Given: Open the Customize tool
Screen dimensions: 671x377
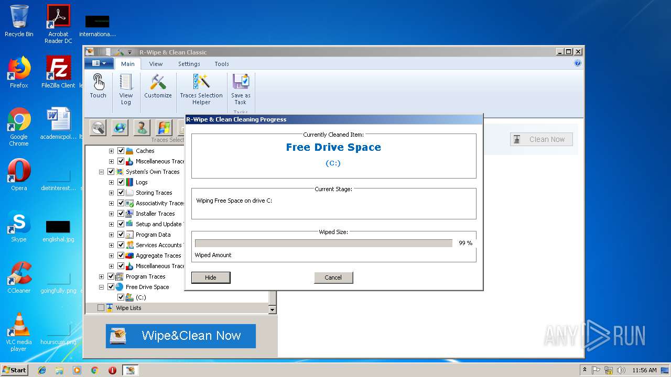Looking at the screenshot, I should (x=158, y=86).
